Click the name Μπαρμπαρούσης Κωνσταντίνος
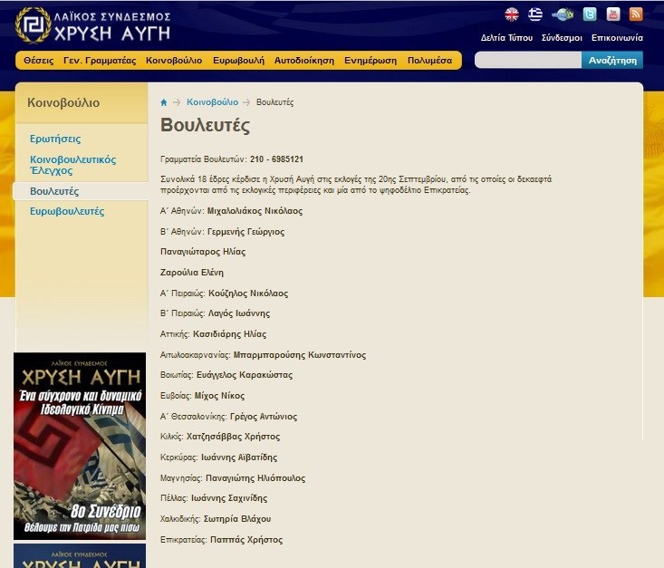 click(300, 355)
